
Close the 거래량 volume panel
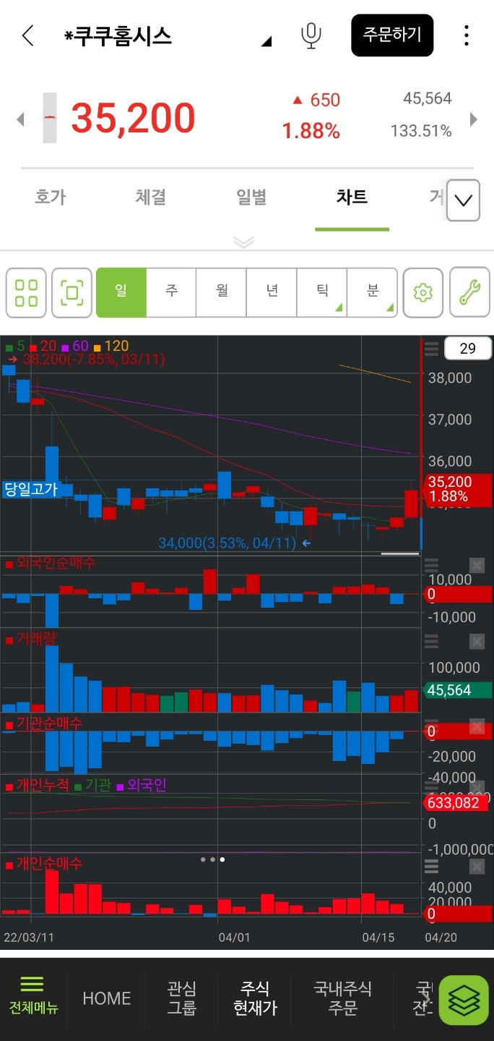477,641
